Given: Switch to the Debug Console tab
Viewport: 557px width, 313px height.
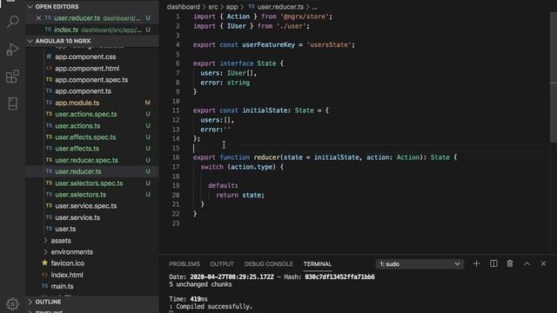Looking at the screenshot, I should [x=268, y=264].
